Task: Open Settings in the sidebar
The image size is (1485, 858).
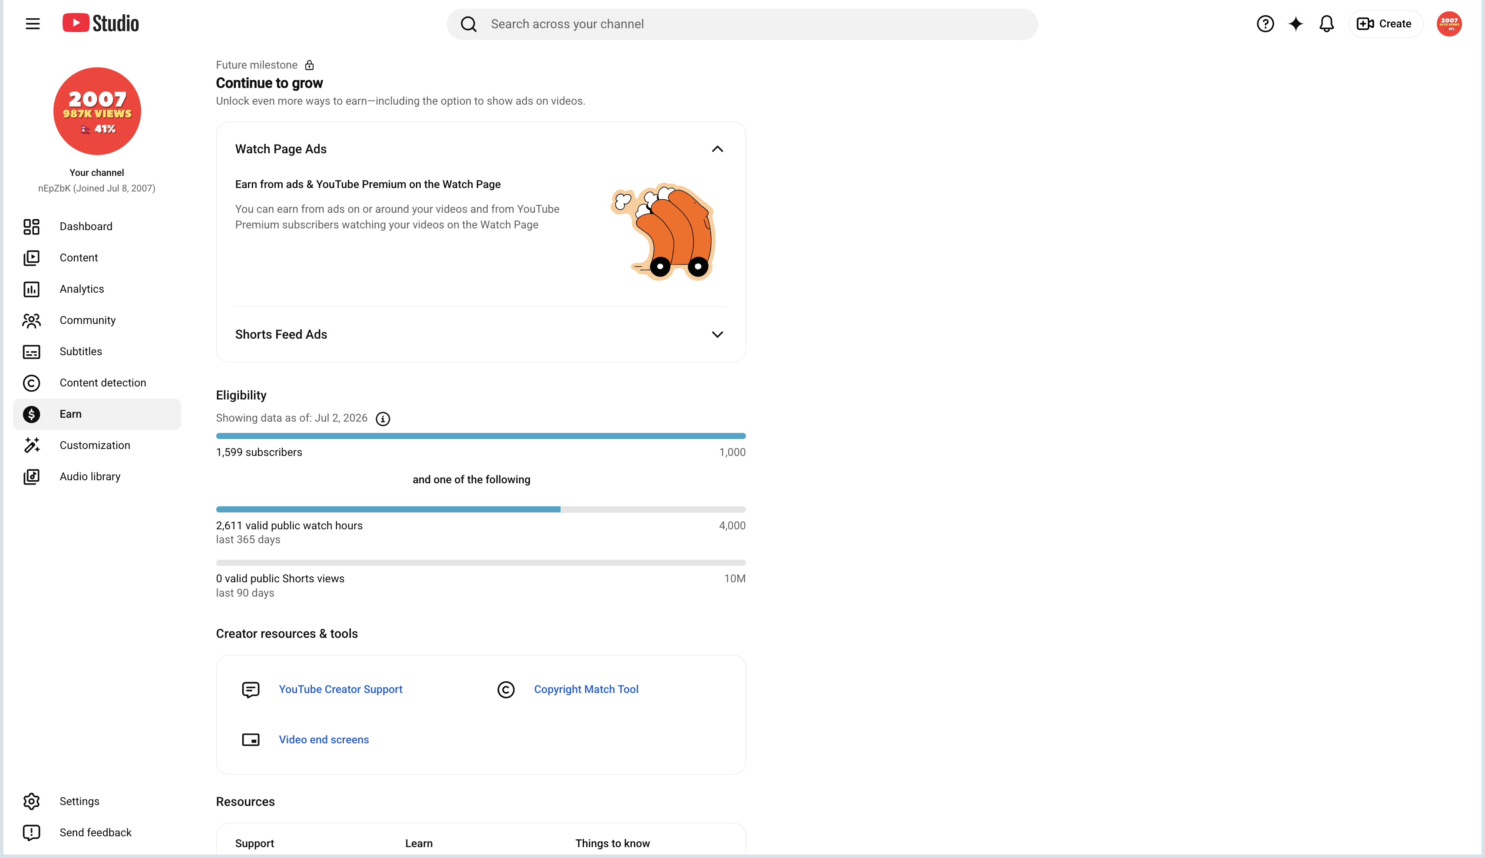Action: [97, 802]
